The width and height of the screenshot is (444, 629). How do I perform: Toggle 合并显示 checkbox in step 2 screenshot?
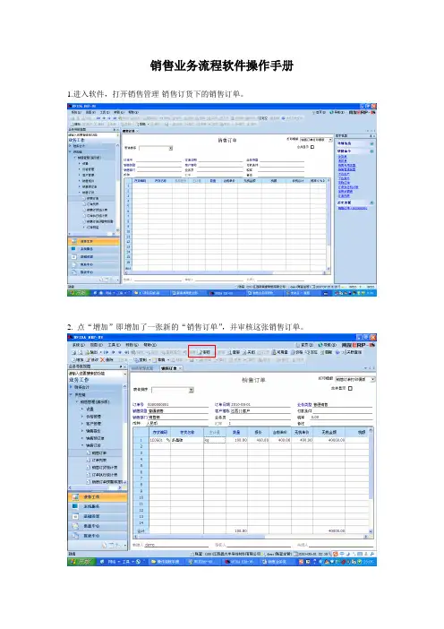click(x=350, y=388)
